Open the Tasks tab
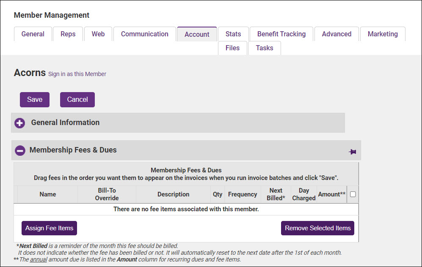The width and height of the screenshot is (422, 267). tap(264, 48)
